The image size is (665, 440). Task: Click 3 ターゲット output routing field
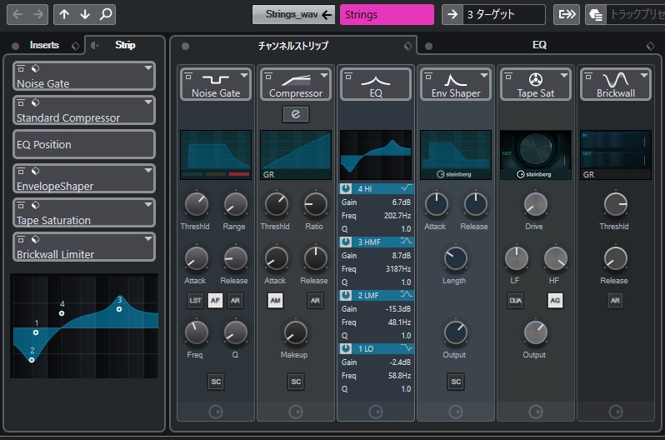(504, 14)
